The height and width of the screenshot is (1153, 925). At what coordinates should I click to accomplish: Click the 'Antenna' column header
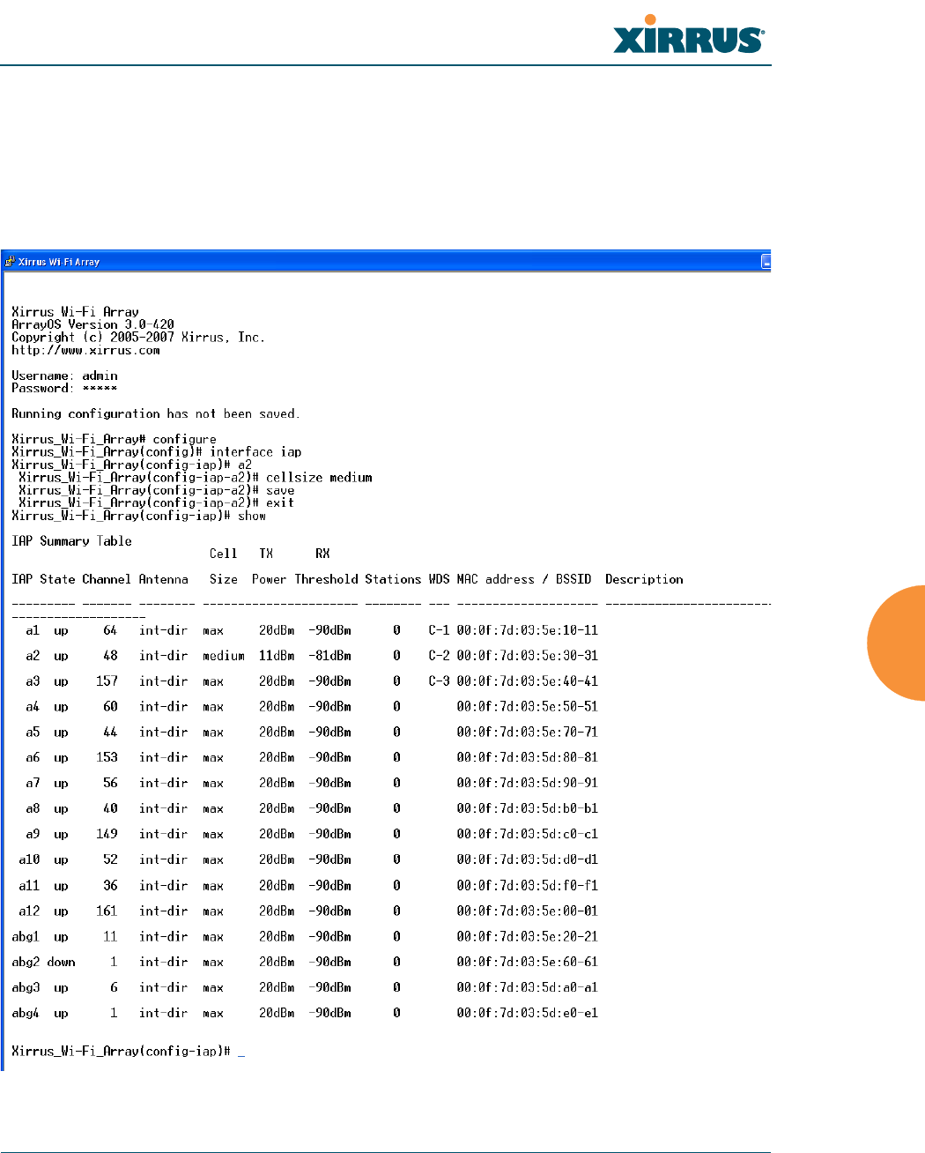(x=164, y=579)
